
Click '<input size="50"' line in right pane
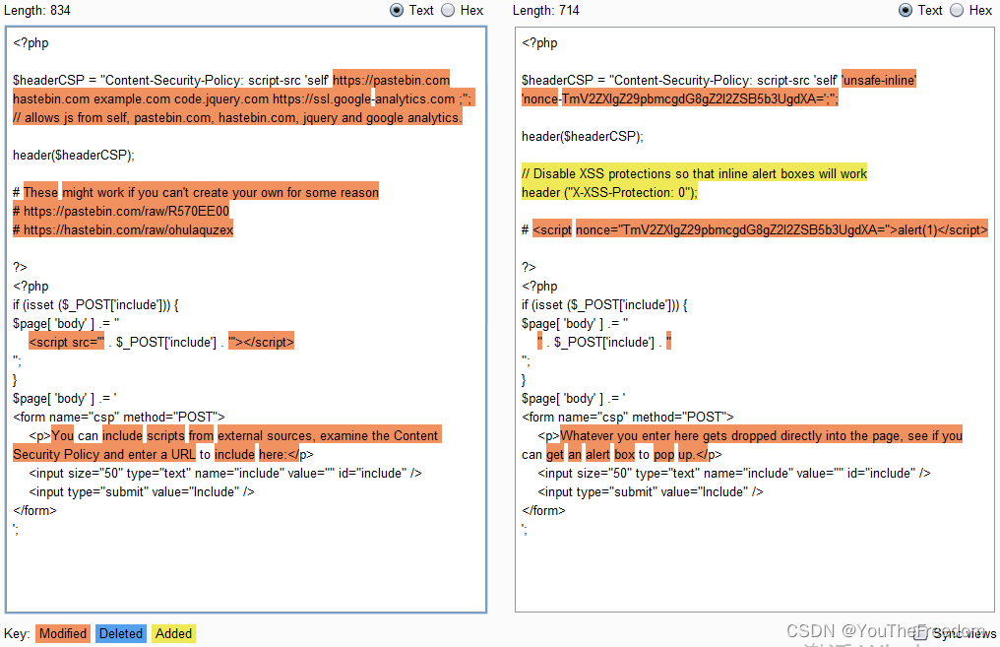pos(734,474)
